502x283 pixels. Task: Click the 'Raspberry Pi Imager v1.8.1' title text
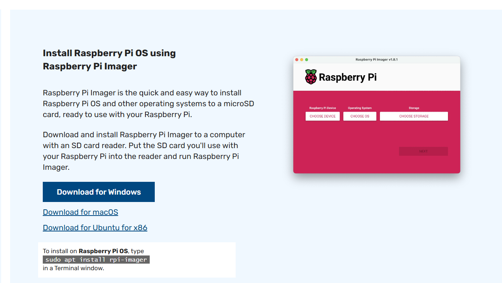376,60
